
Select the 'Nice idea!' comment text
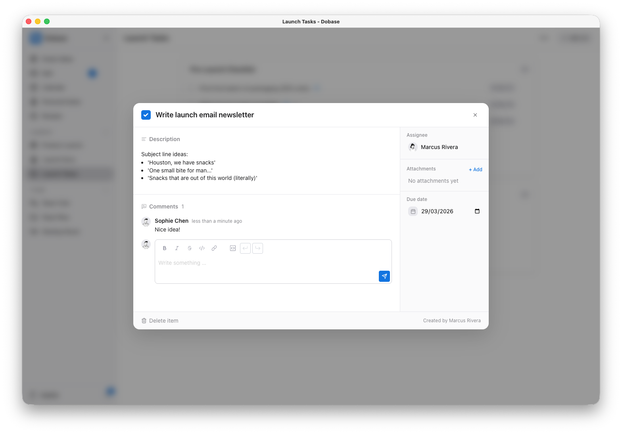[167, 229]
